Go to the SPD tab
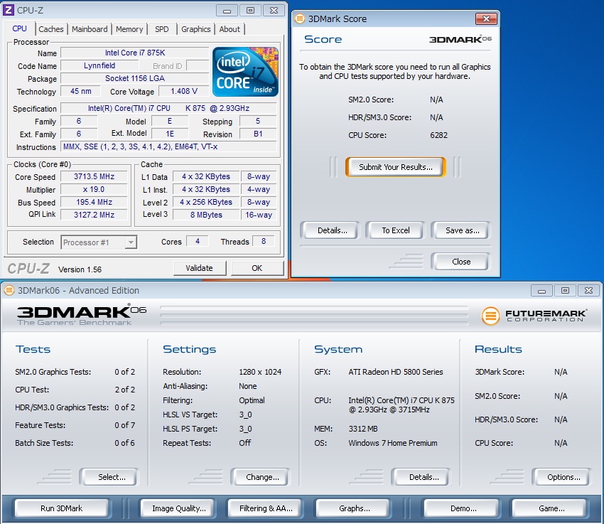This screenshot has height=524, width=604. pyautogui.click(x=162, y=29)
